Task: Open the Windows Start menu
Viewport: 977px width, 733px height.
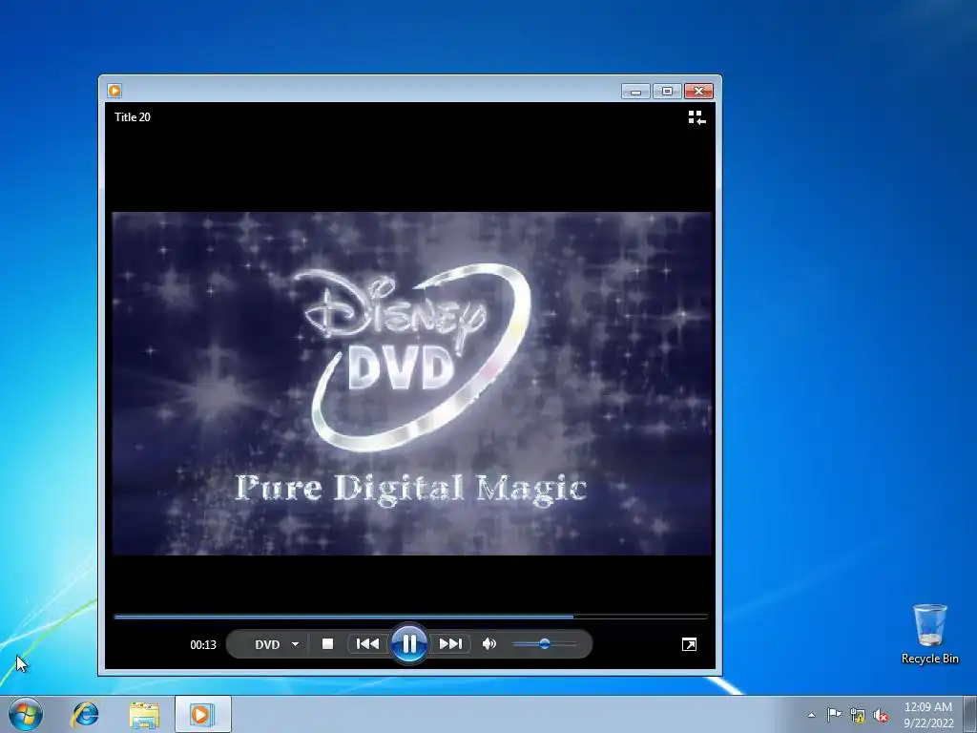Action: tap(26, 714)
